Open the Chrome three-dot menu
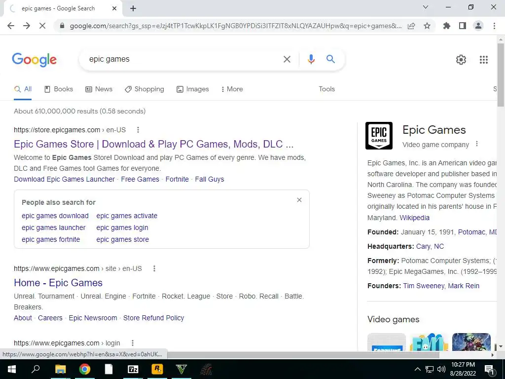 [494, 26]
